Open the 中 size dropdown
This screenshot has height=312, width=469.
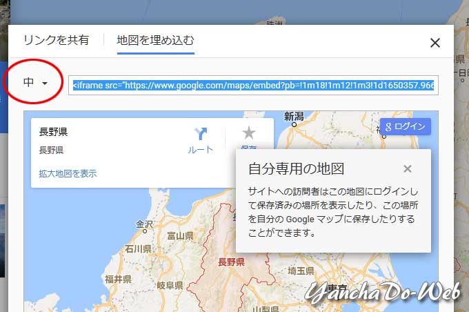(x=35, y=83)
